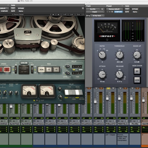This screenshot has height=148, width=148.
Task: Toggle BYPASS in the Impact plugin window
Action: 135,9
